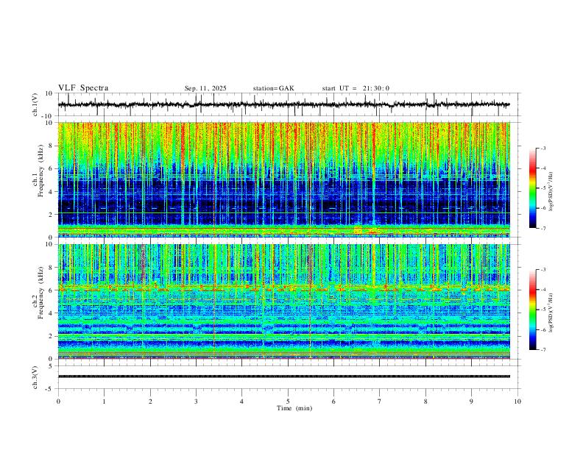The image size is (583, 450).
Task: Click the "ch.1(V)" axis label
Action: [35, 104]
